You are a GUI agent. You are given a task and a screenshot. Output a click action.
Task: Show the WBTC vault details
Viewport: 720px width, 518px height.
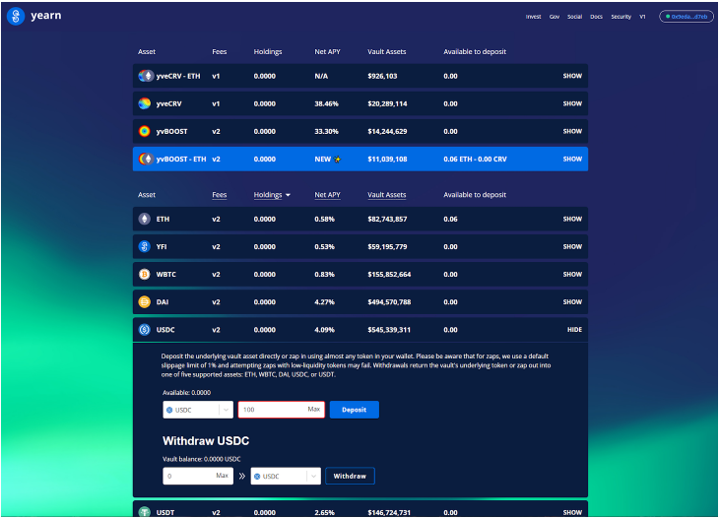(x=572, y=274)
